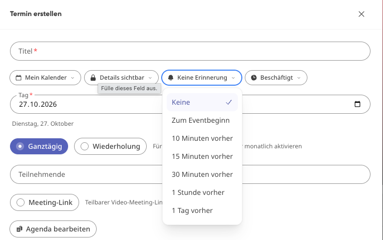Click the agenda icon in Agenda bearbeiten
Image resolution: width=383 pixels, height=240 pixels.
click(x=20, y=229)
